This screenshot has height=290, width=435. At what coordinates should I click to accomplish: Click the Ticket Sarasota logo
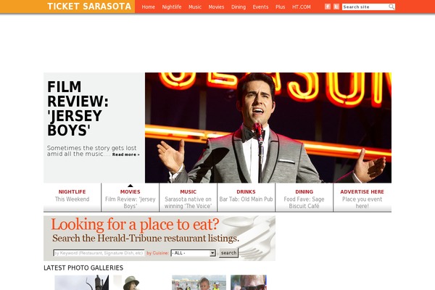point(89,7)
